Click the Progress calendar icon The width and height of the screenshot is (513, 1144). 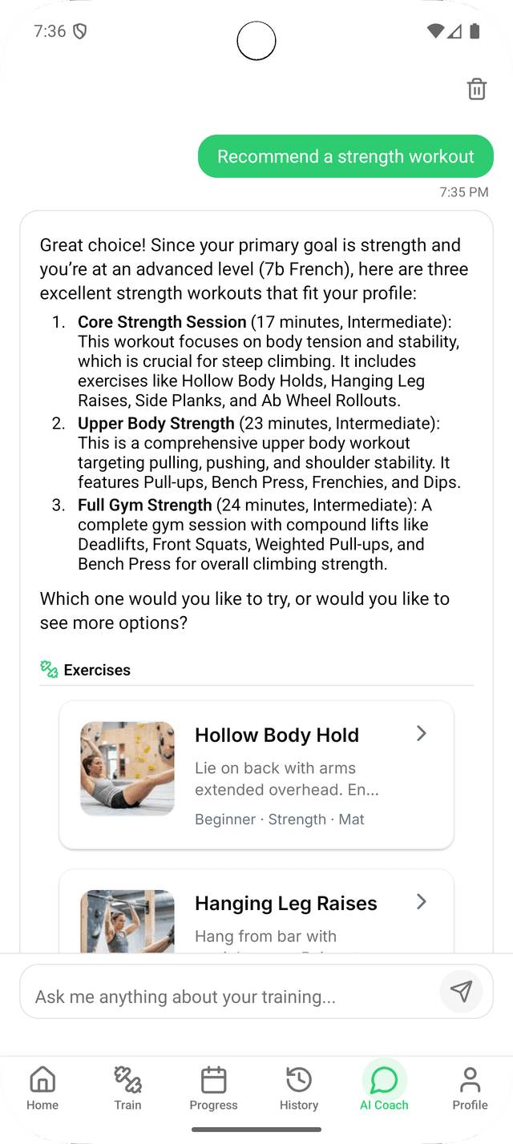tap(213, 1079)
